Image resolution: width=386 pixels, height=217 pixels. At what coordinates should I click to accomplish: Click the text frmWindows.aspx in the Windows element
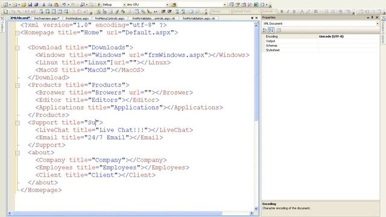[176, 55]
